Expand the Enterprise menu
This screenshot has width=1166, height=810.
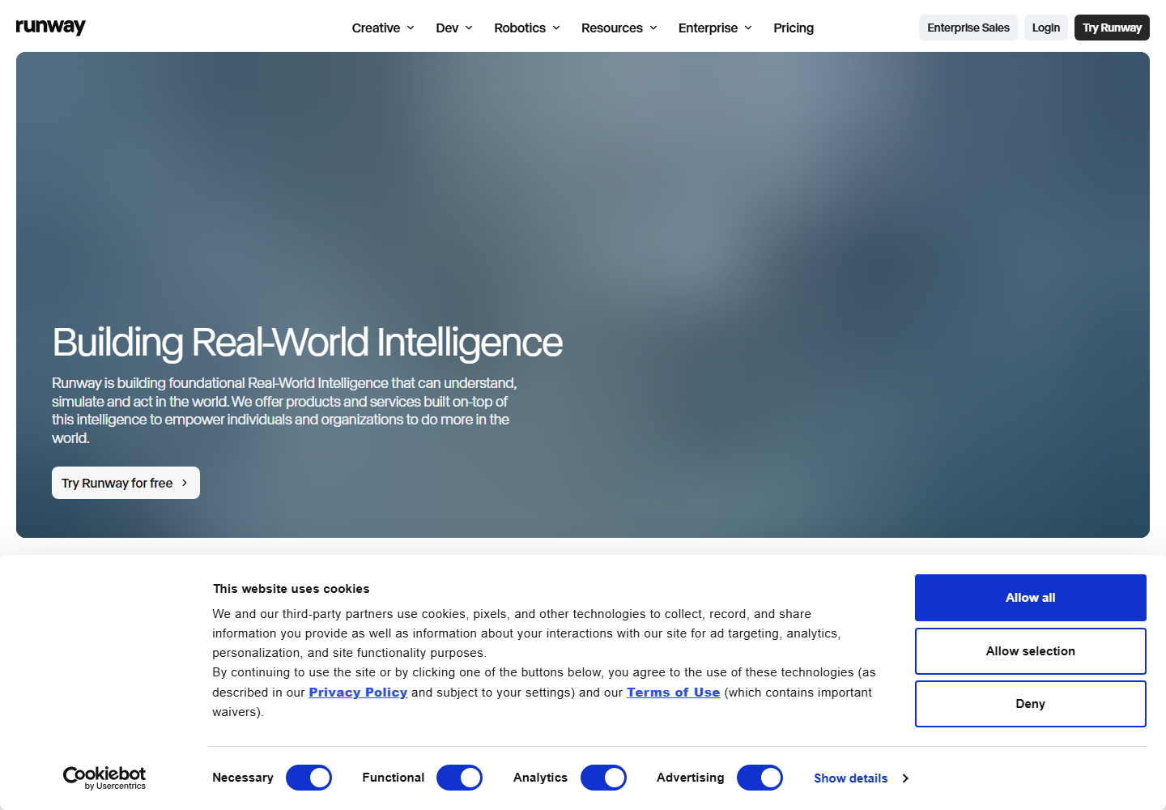(715, 28)
